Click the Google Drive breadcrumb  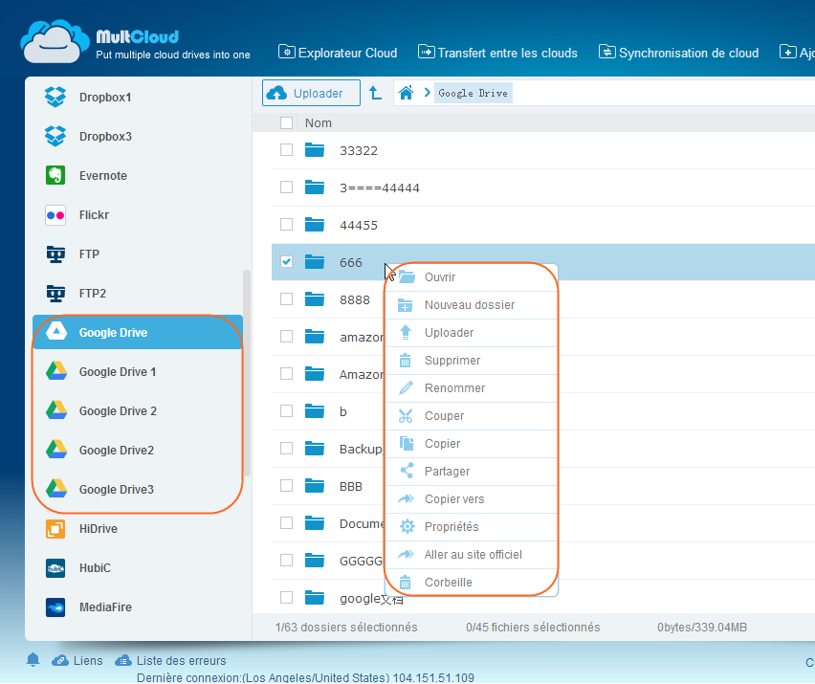tap(473, 93)
